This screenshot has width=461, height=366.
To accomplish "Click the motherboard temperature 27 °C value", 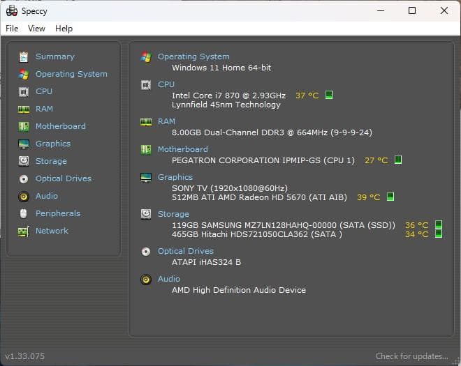I will [x=376, y=160].
